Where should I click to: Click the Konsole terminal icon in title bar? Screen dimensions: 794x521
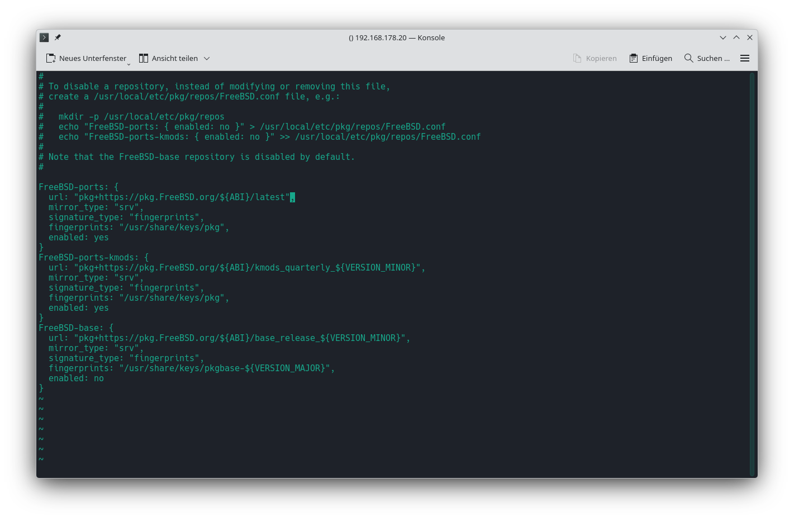[x=44, y=37]
